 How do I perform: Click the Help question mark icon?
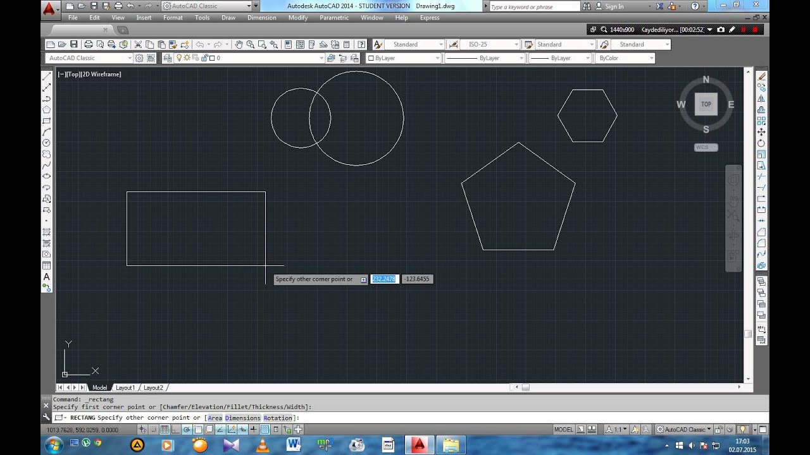pos(361,44)
